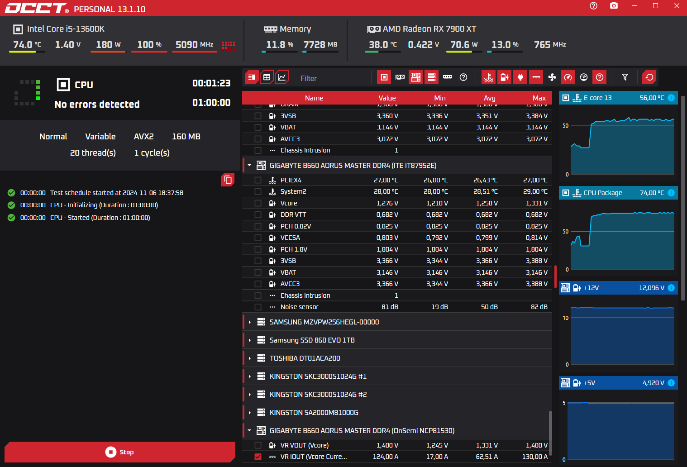
Task: Expand the TOSHIBA DT01ACA200 group
Action: (x=249, y=358)
